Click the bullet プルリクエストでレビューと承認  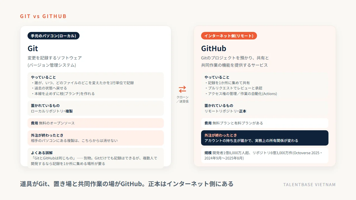[233, 88]
